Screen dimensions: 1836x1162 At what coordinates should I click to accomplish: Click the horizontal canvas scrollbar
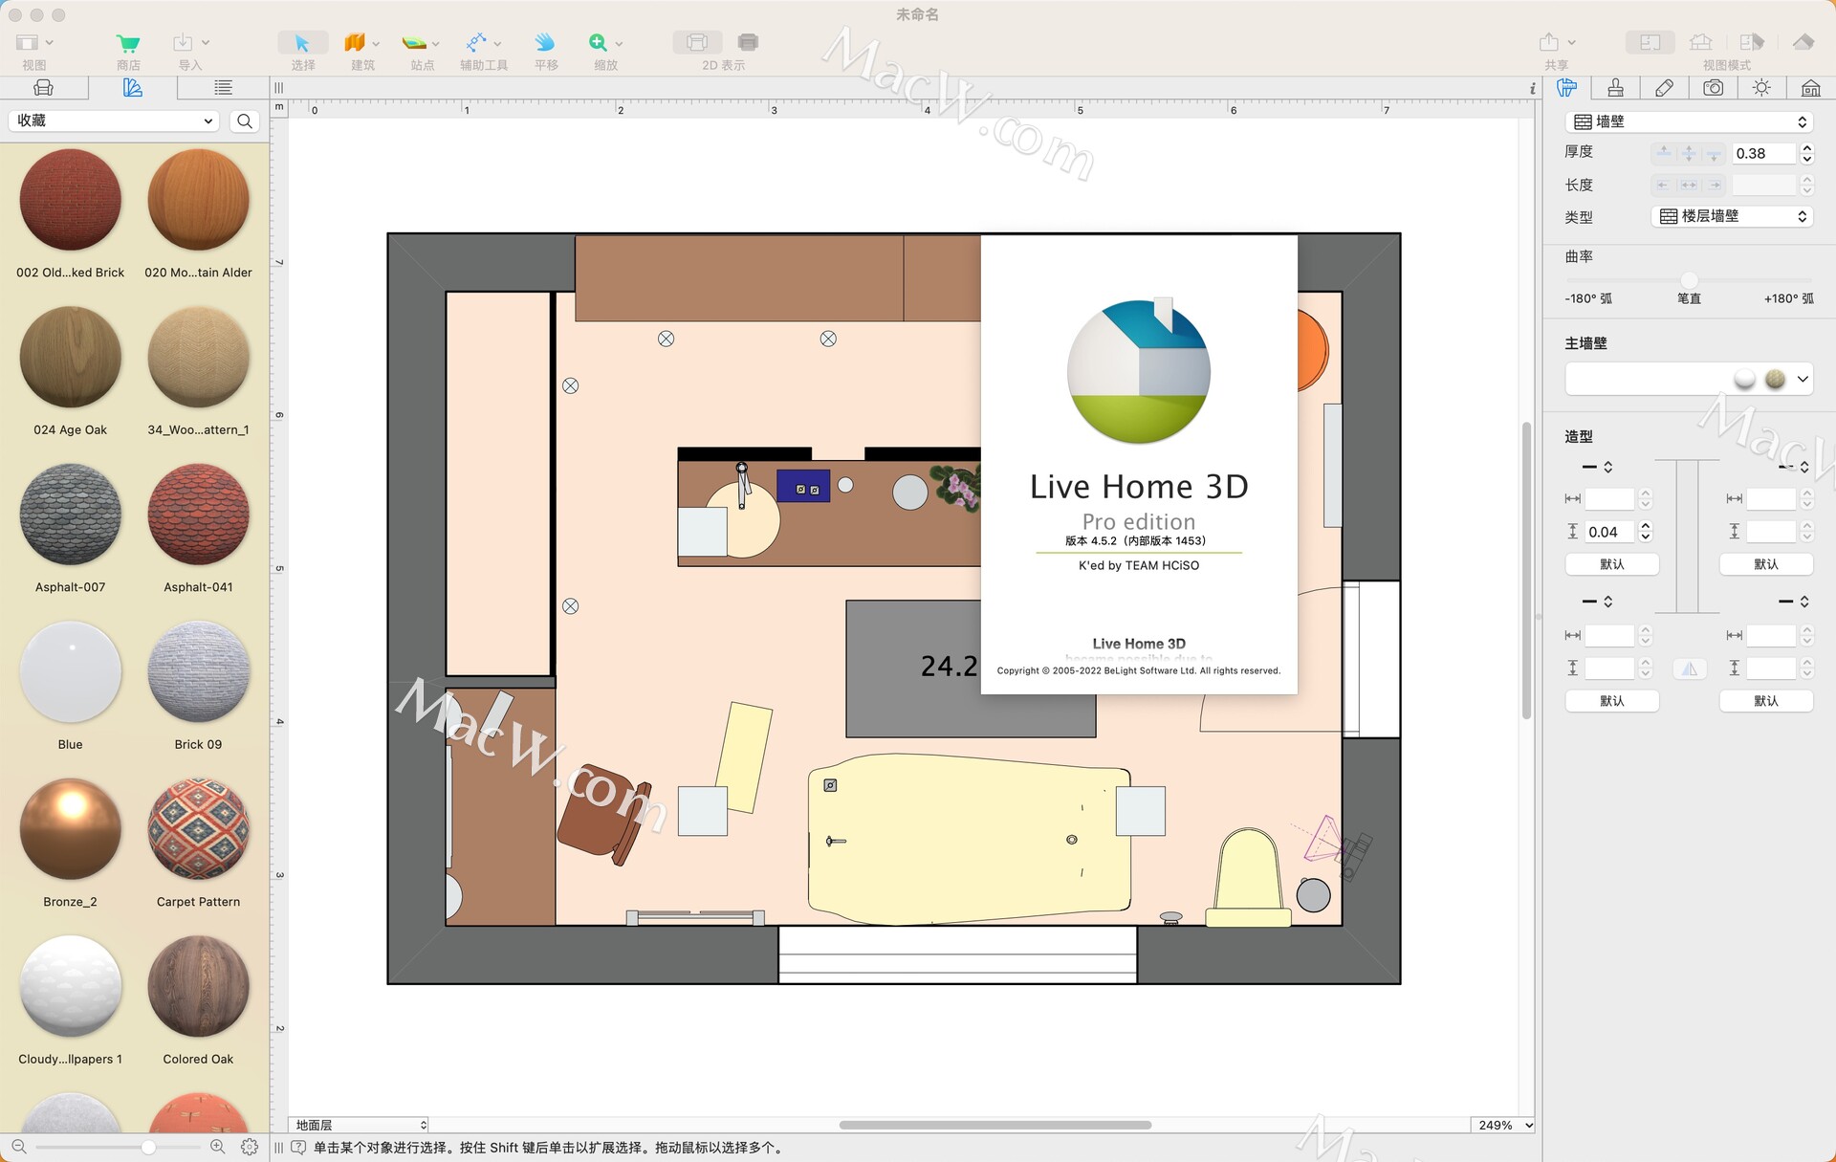pyautogui.click(x=994, y=1125)
